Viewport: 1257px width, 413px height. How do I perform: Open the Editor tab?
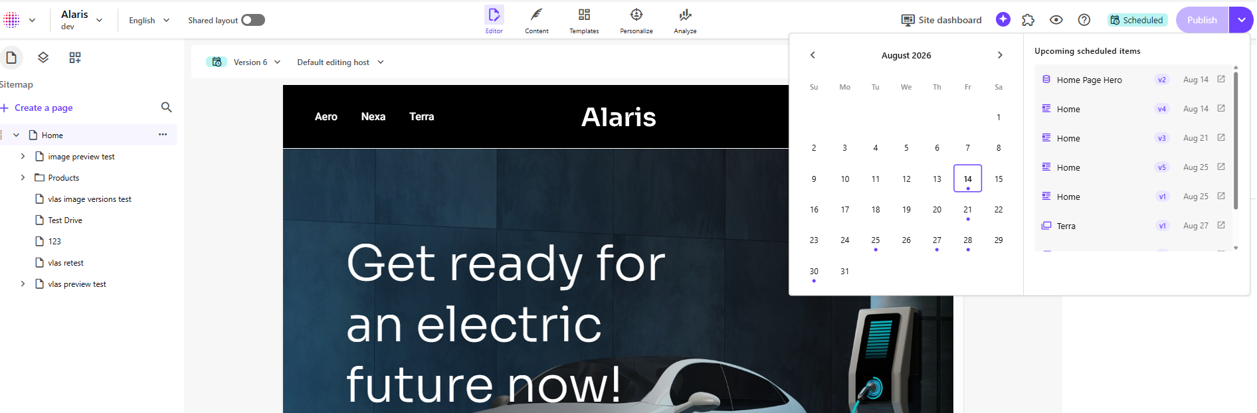click(x=494, y=20)
